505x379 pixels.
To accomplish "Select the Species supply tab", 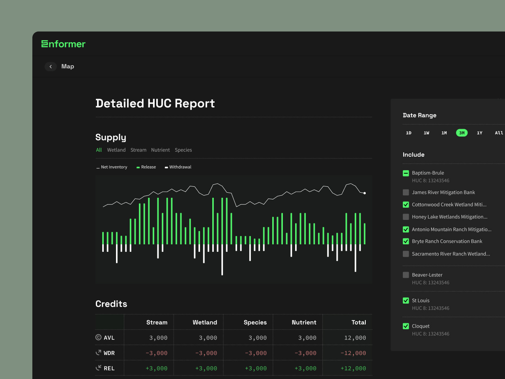I will tap(183, 150).
